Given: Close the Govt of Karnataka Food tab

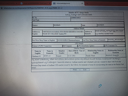Looking at the screenshot, I should tap(49, 3).
